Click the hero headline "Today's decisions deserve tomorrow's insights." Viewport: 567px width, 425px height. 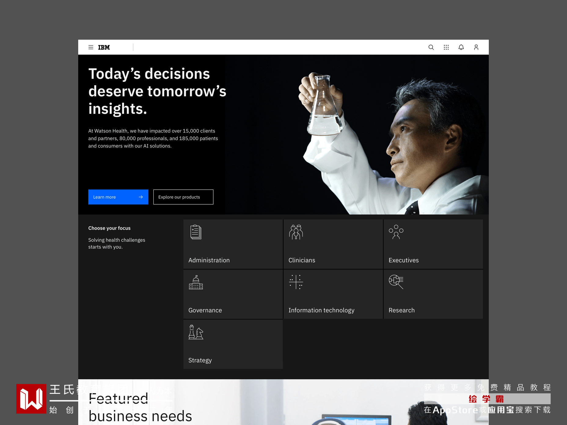pos(157,91)
